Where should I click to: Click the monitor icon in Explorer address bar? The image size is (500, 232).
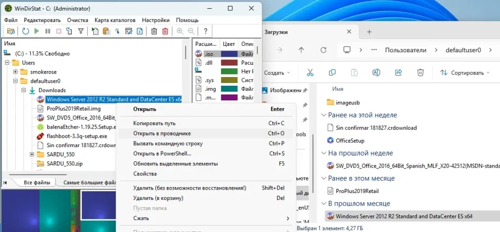(347, 50)
